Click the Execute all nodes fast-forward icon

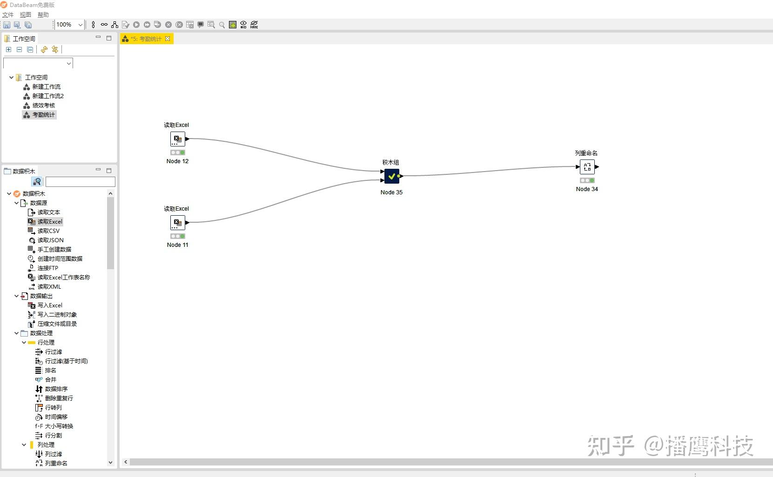click(x=147, y=25)
